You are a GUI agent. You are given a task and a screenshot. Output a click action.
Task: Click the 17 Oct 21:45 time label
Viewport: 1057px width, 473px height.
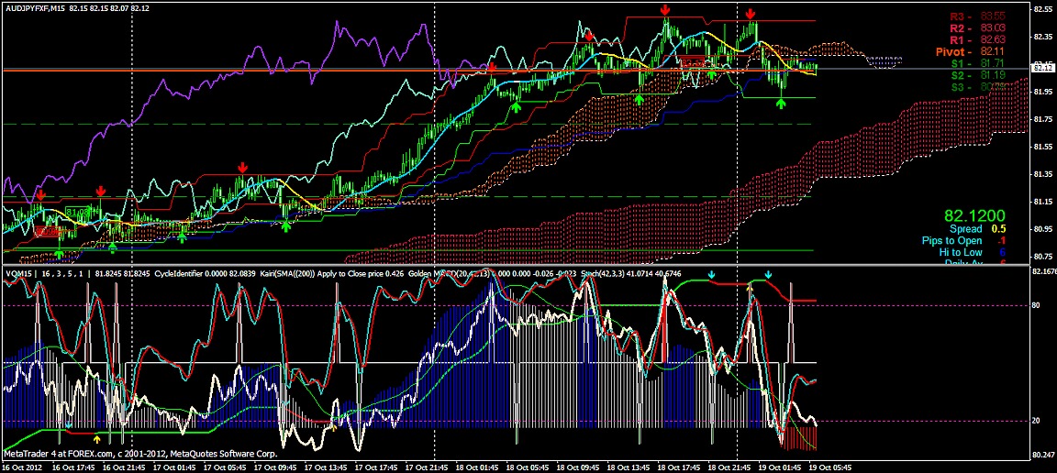point(428,467)
